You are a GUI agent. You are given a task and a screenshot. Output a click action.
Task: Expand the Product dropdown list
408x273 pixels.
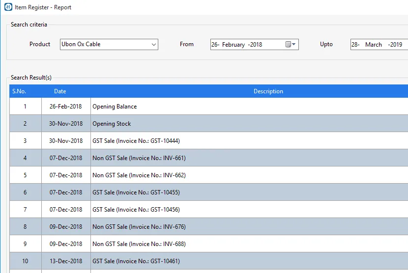point(154,45)
